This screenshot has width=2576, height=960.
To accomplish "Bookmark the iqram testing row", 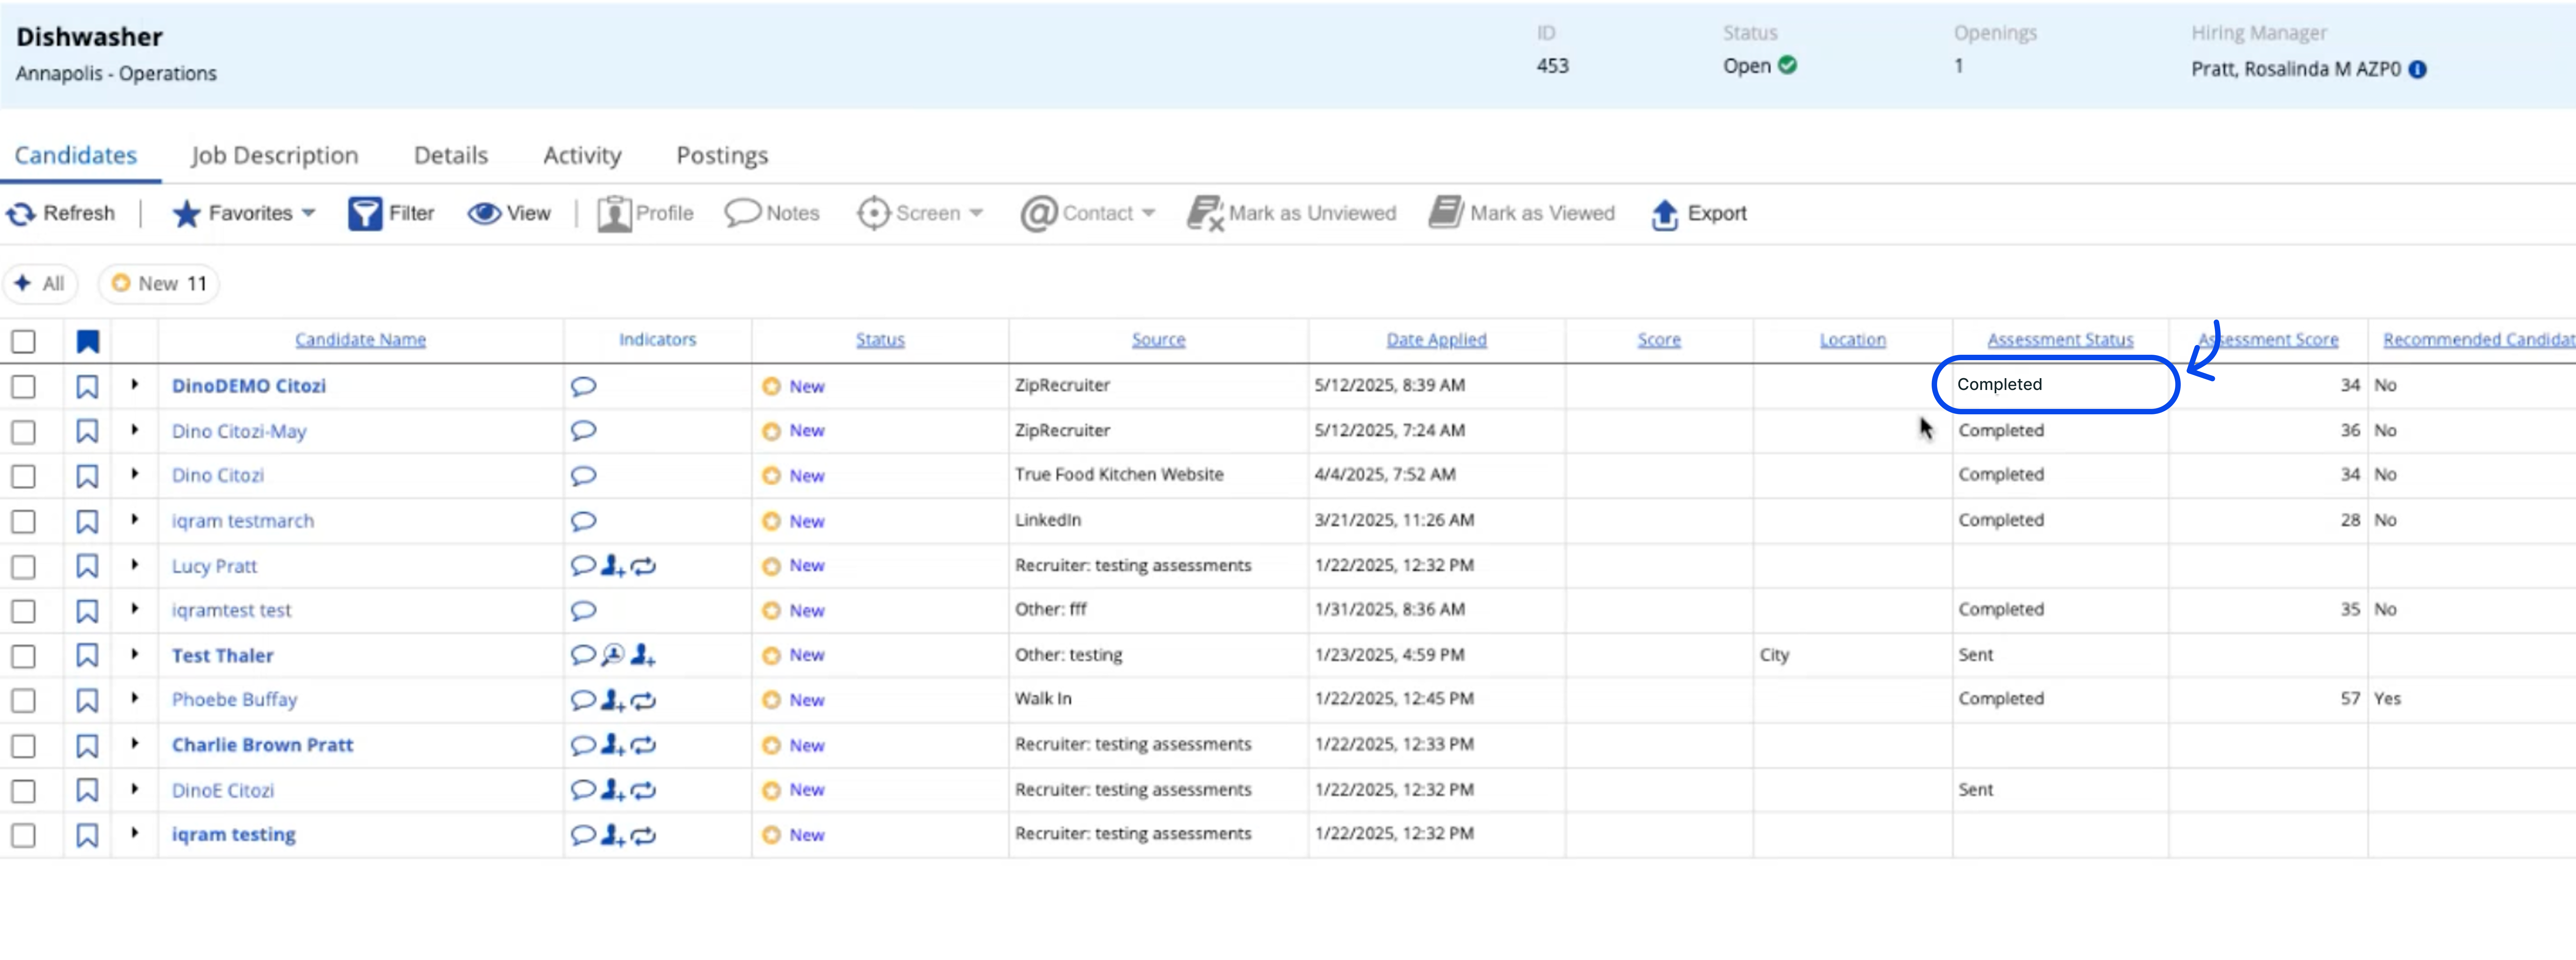I will [x=87, y=835].
